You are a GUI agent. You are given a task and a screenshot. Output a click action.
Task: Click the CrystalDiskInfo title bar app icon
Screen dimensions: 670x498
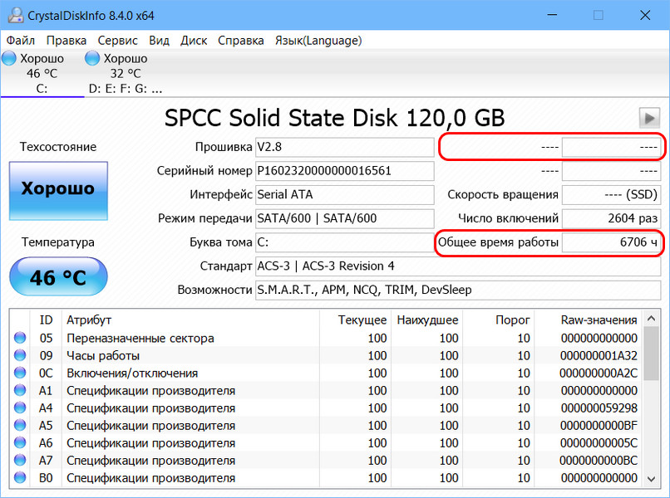[16, 16]
